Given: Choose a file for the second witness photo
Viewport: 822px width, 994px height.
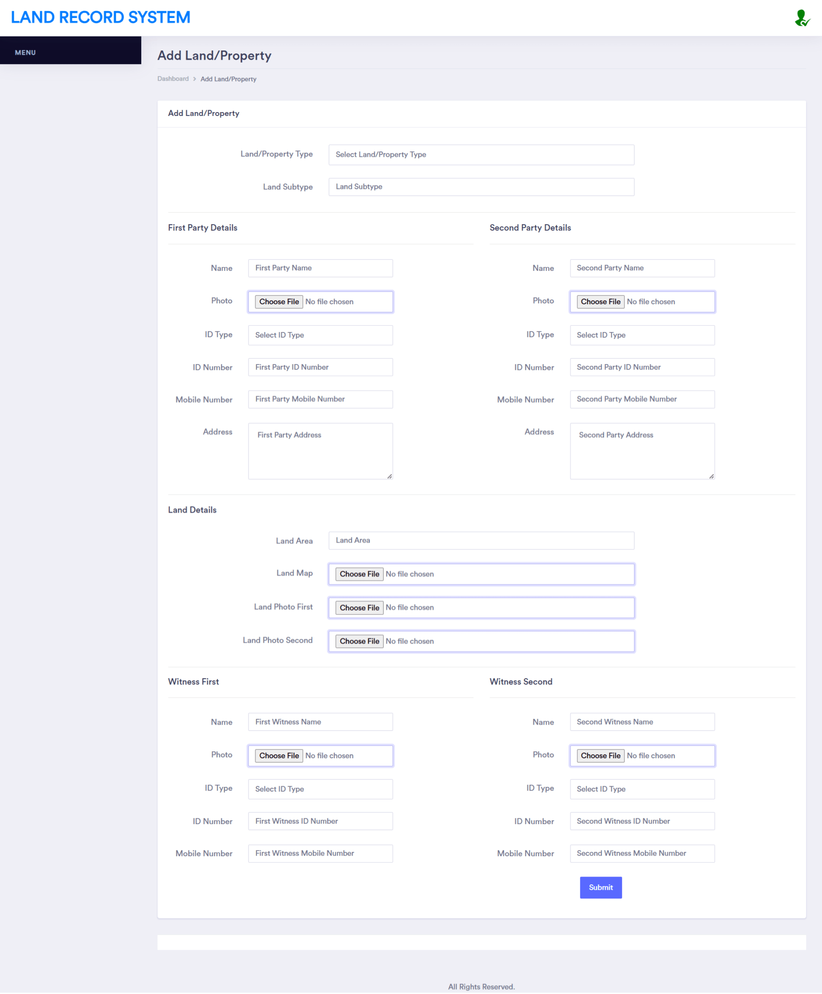Looking at the screenshot, I should (x=600, y=755).
